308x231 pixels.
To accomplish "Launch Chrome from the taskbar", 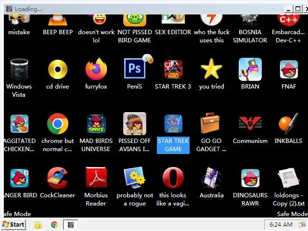I will tap(54, 225).
